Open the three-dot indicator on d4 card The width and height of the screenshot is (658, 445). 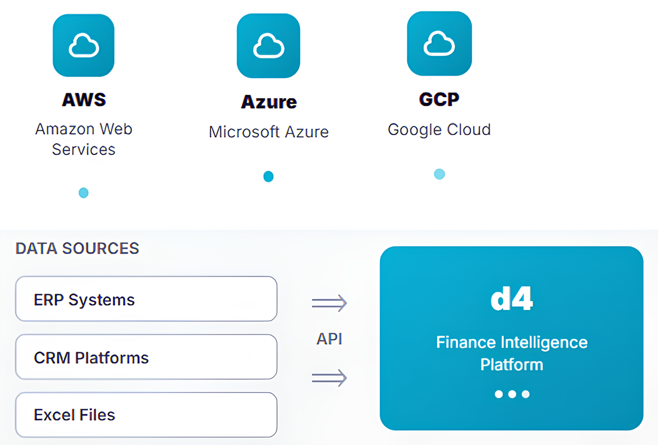[512, 394]
